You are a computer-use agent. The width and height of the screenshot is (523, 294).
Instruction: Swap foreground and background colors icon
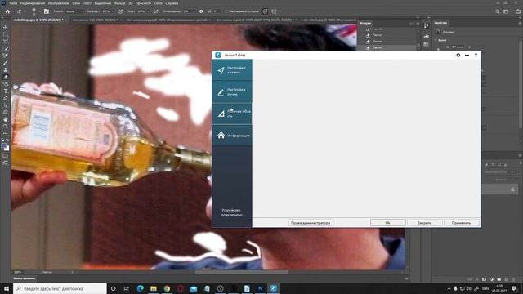pyautogui.click(x=8, y=140)
